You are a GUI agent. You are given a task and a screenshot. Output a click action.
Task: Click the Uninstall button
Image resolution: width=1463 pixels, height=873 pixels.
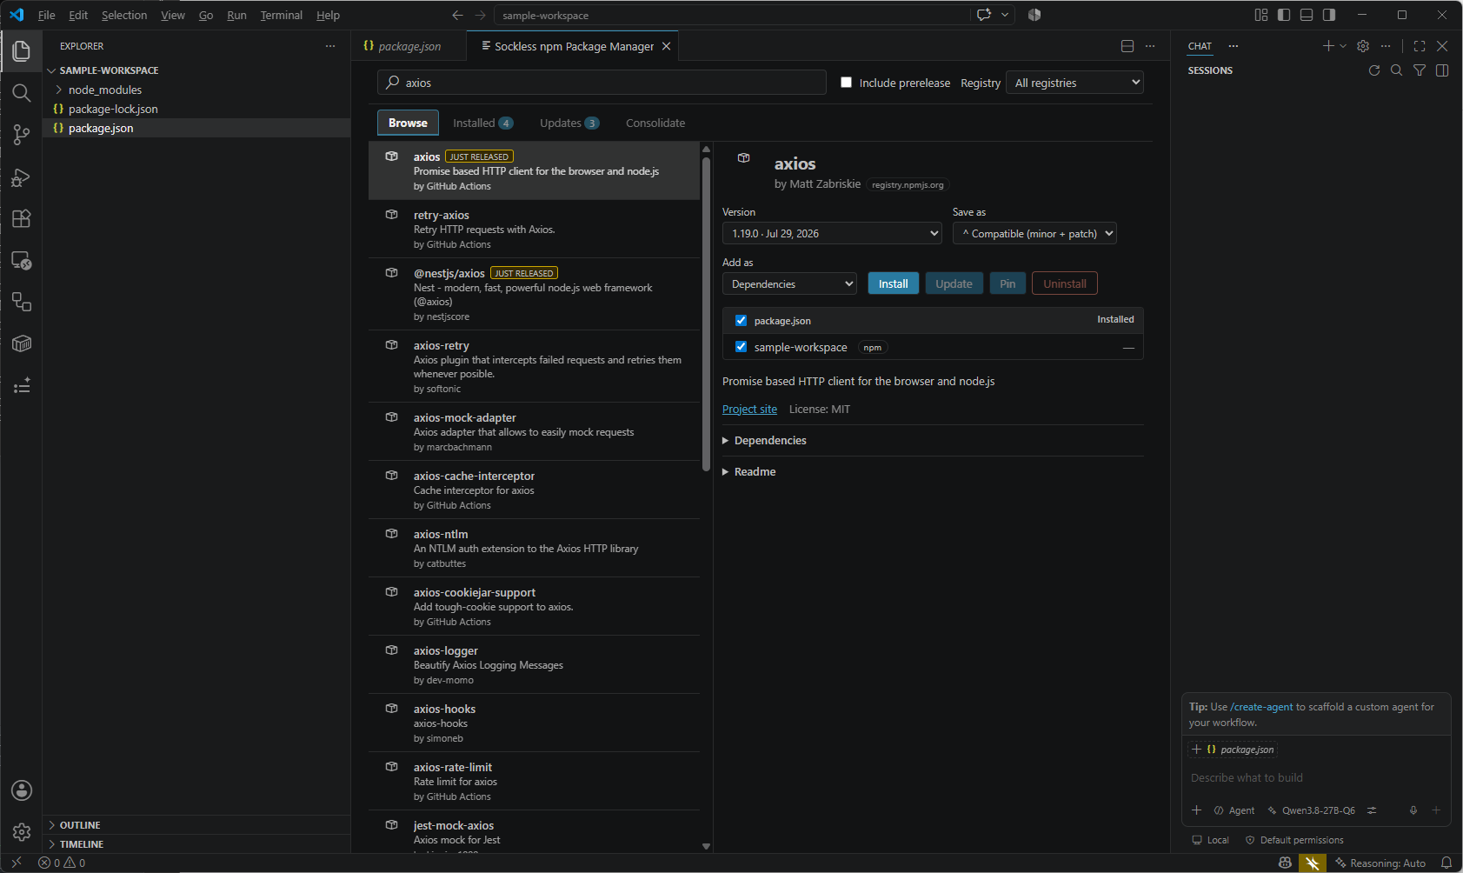click(1065, 283)
